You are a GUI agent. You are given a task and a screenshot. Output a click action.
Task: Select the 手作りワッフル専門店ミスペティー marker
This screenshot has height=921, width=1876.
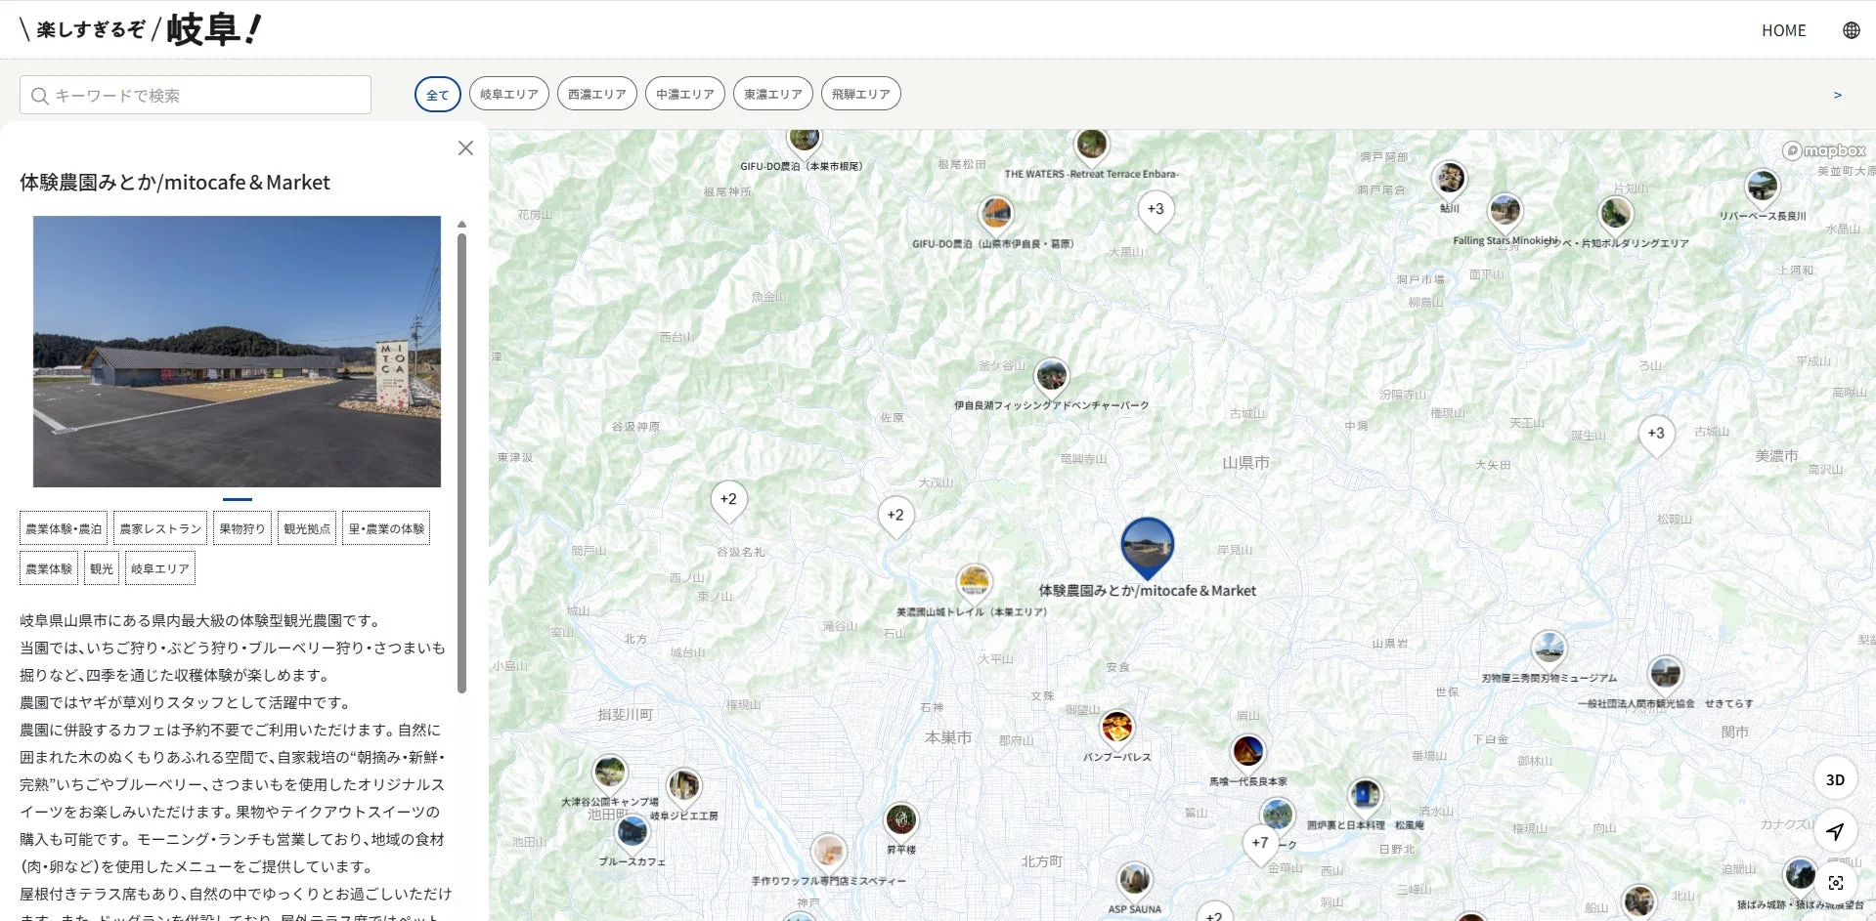click(828, 853)
